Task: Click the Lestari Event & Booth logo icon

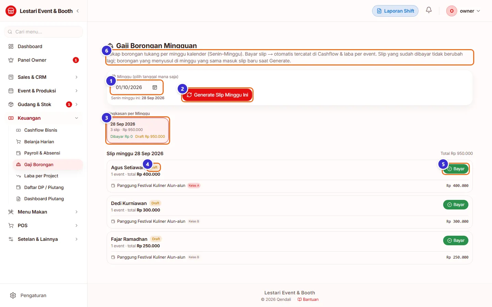Action: click(x=11, y=11)
